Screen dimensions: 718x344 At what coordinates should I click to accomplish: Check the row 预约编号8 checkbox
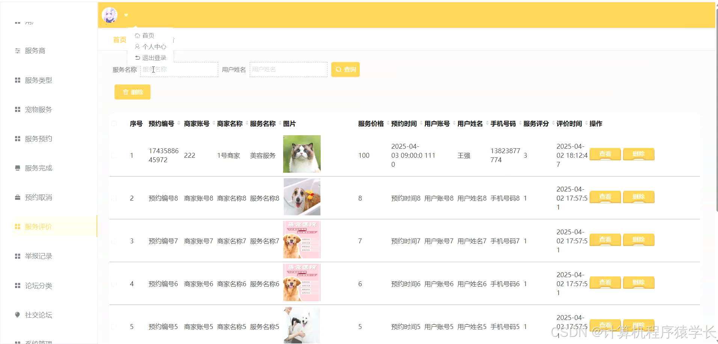pos(114,198)
